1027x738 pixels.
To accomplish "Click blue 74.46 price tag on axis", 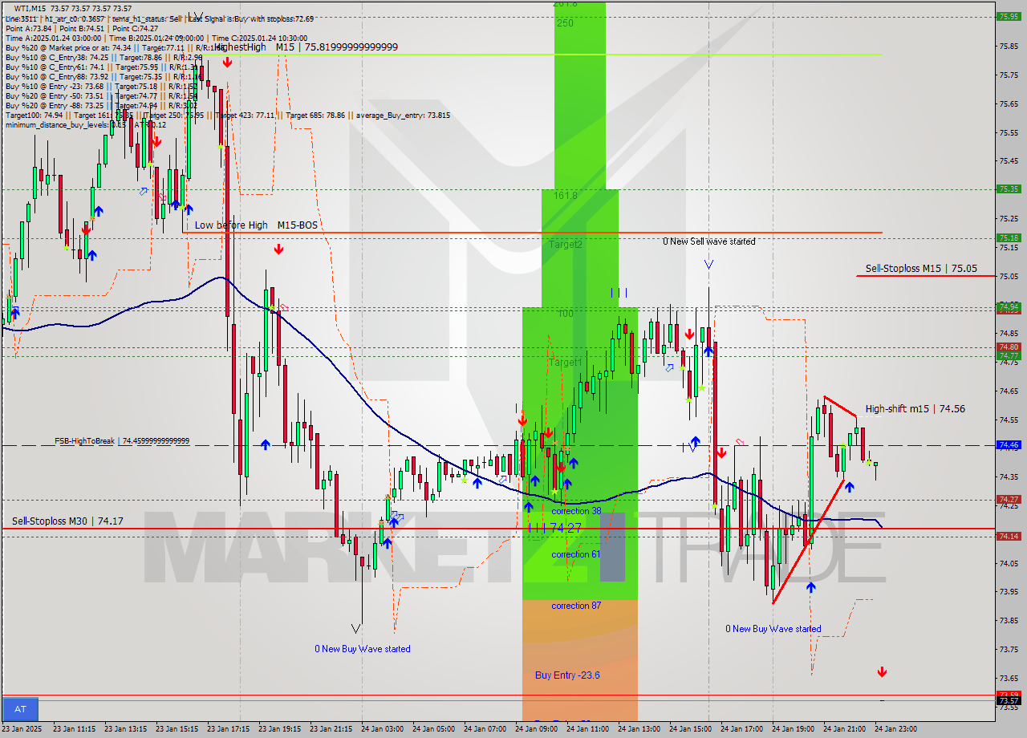I will pyautogui.click(x=1009, y=445).
